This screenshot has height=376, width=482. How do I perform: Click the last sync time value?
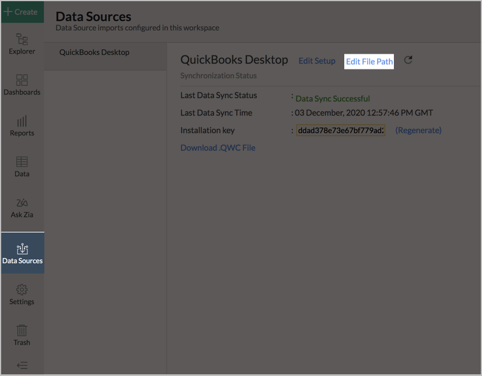(364, 113)
